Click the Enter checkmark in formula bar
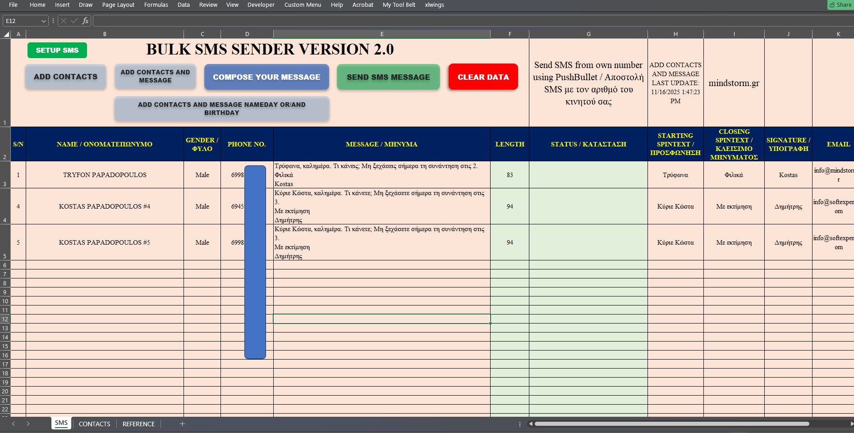Screen dimensions: 854x433 74,21
